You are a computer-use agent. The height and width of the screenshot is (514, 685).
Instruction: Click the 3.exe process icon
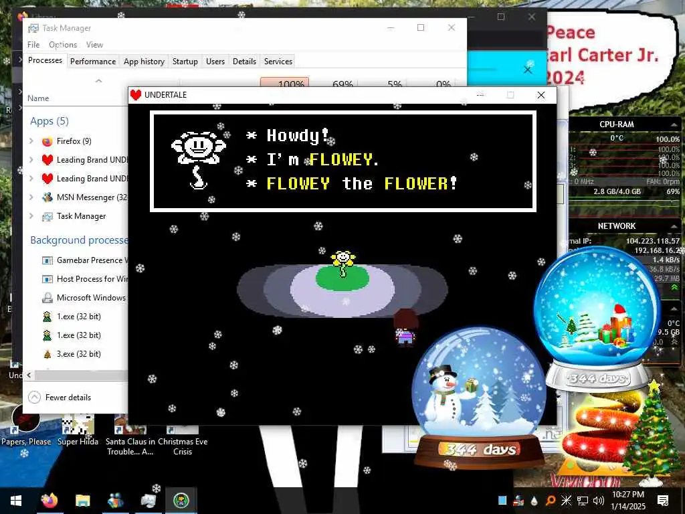[x=47, y=354]
